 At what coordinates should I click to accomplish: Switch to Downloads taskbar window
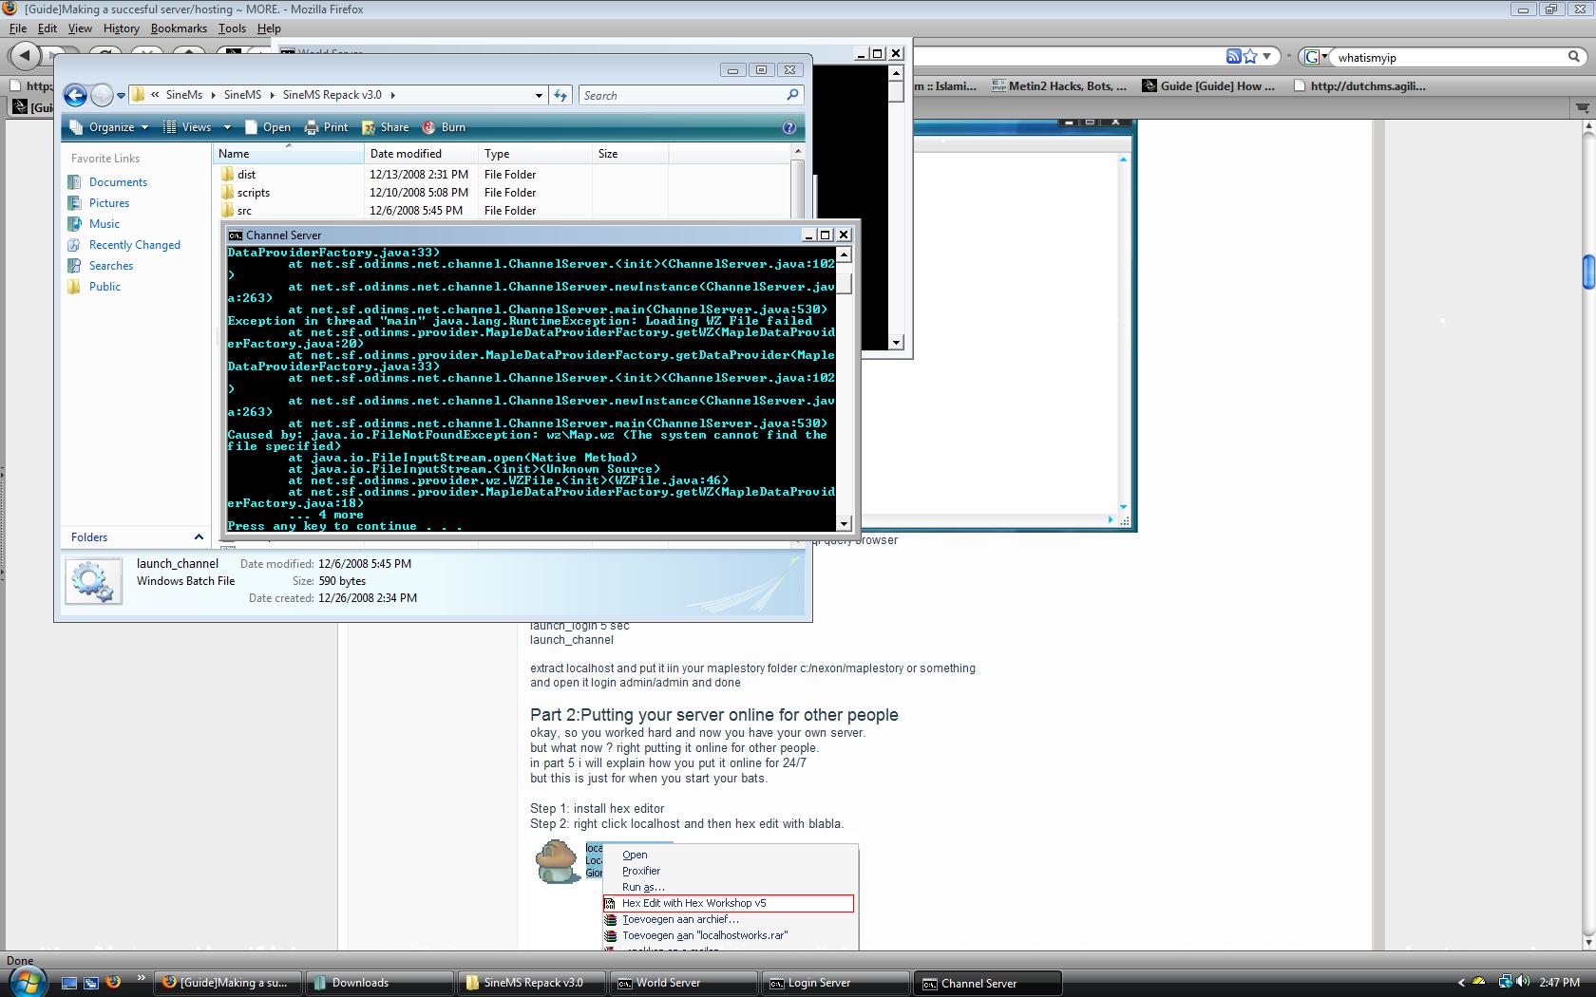379,983
